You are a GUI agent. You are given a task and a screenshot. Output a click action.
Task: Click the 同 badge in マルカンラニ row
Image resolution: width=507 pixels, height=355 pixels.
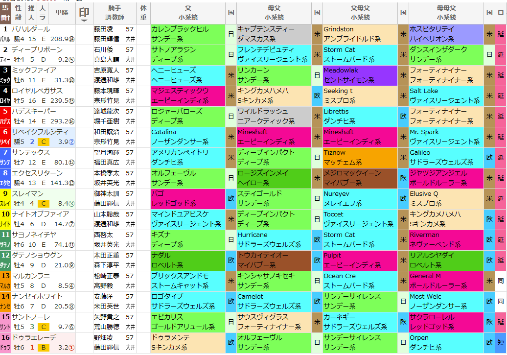pos(501,281)
